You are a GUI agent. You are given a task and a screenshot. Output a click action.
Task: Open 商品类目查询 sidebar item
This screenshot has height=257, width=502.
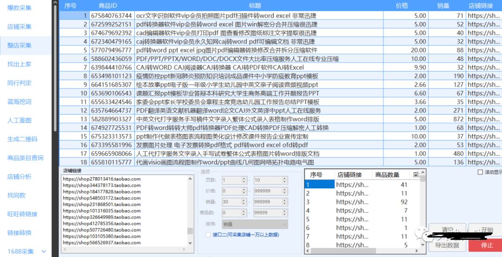(x=25, y=158)
